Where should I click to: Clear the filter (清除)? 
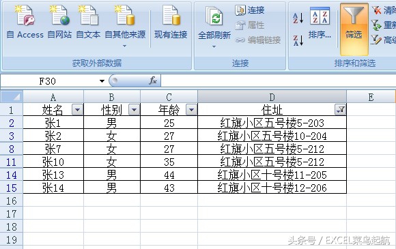(384, 10)
